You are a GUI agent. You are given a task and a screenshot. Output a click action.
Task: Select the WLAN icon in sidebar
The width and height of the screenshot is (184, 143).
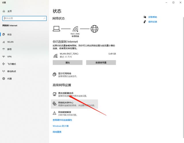pos(4,42)
